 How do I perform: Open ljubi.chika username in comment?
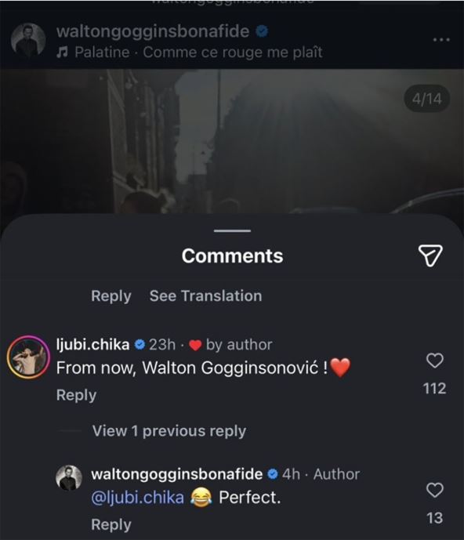point(92,344)
